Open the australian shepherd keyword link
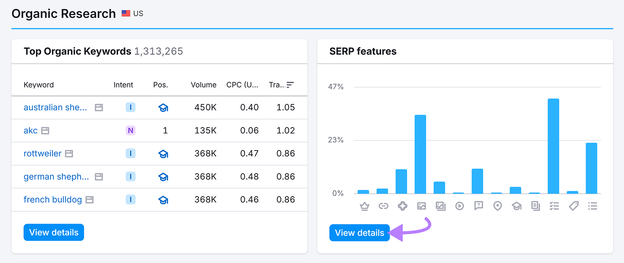 click(x=55, y=107)
